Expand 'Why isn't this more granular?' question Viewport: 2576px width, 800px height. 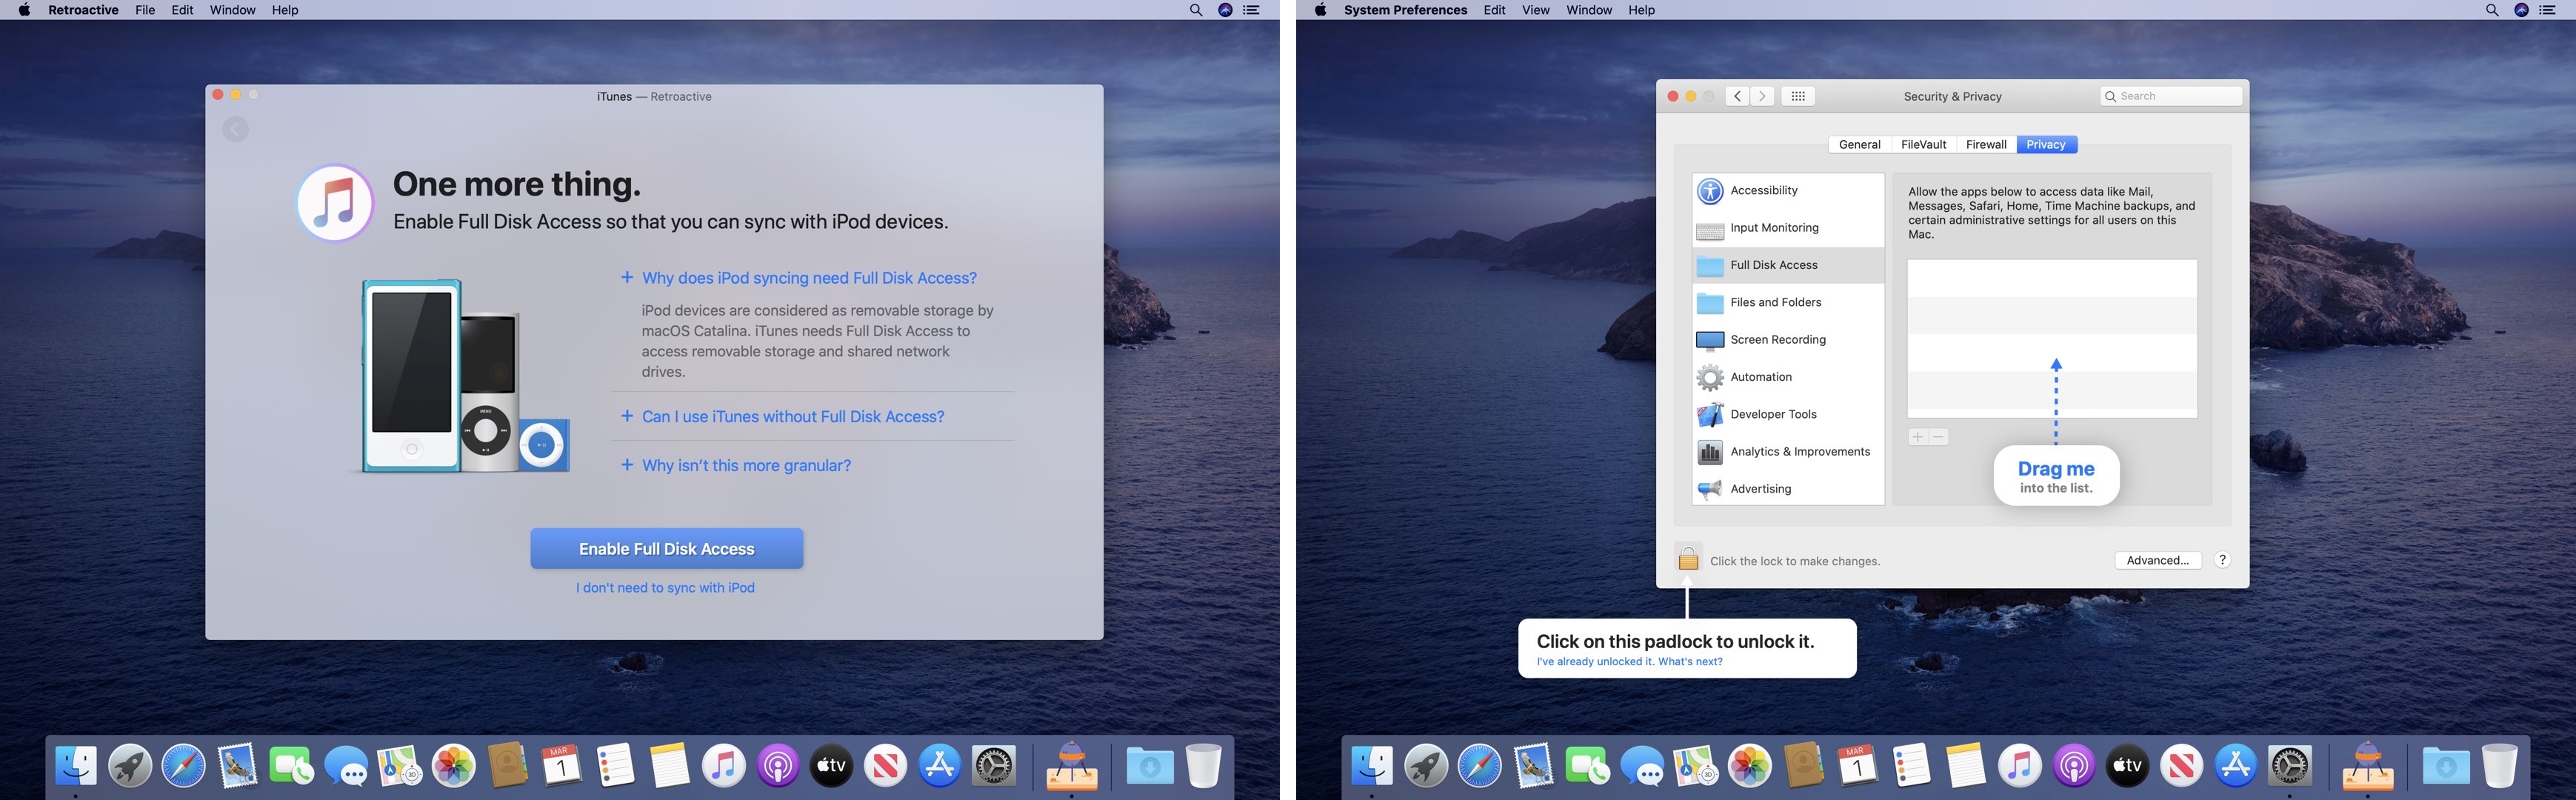[x=746, y=466]
